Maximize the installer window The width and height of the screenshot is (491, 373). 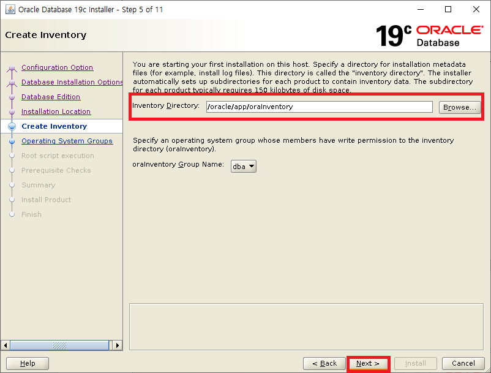click(x=448, y=9)
